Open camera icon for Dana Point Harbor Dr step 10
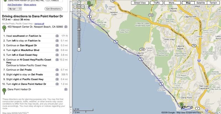Viewport: 221px width, 114px height. click(x=57, y=84)
